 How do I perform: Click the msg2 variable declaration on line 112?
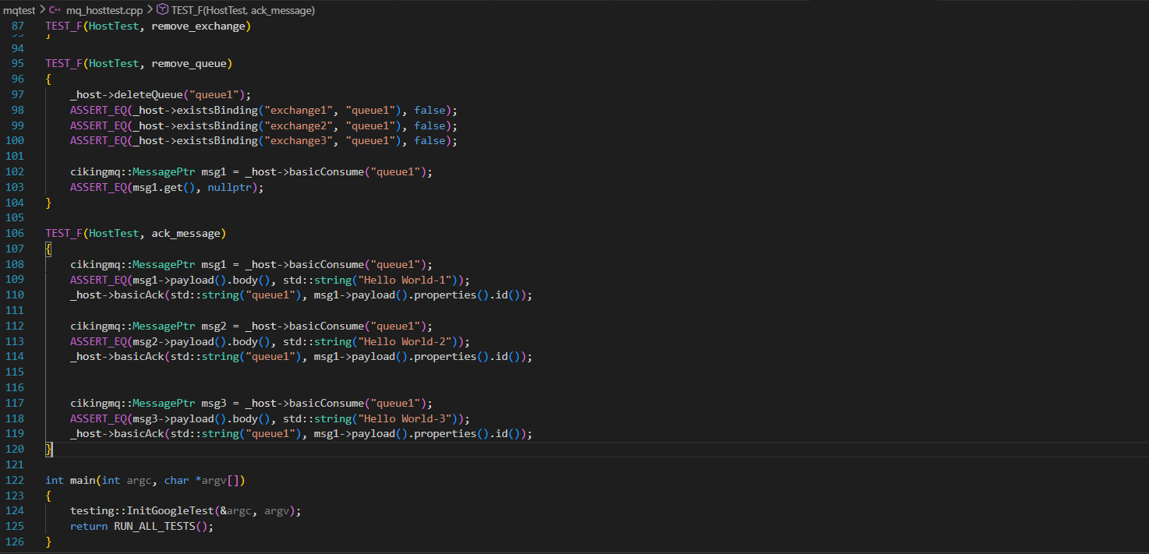pyautogui.click(x=214, y=326)
